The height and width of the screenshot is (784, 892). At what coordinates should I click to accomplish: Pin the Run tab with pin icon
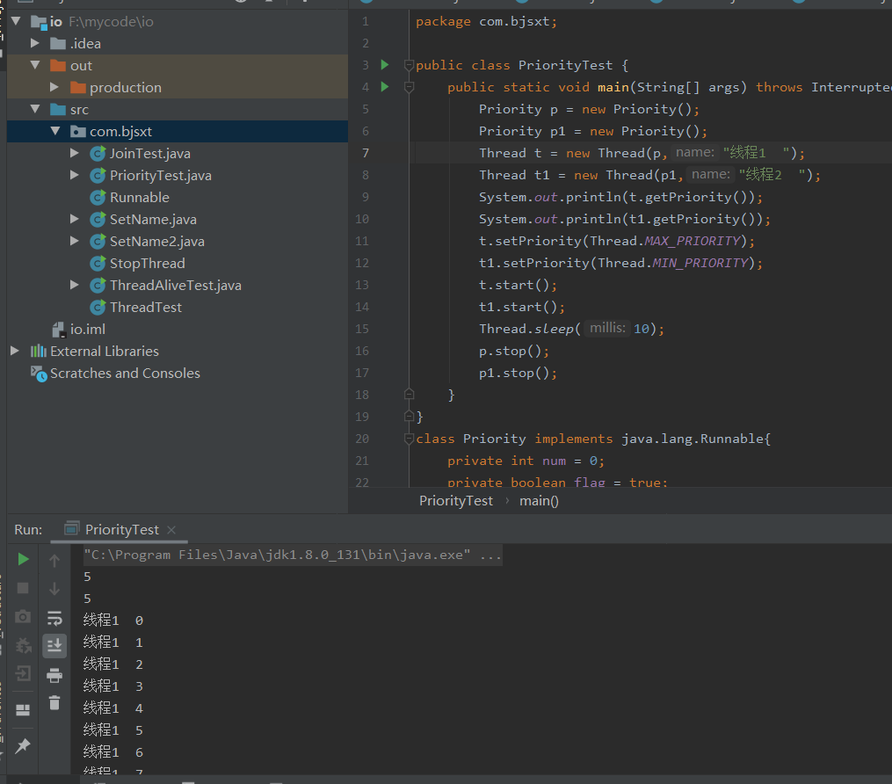point(23,745)
